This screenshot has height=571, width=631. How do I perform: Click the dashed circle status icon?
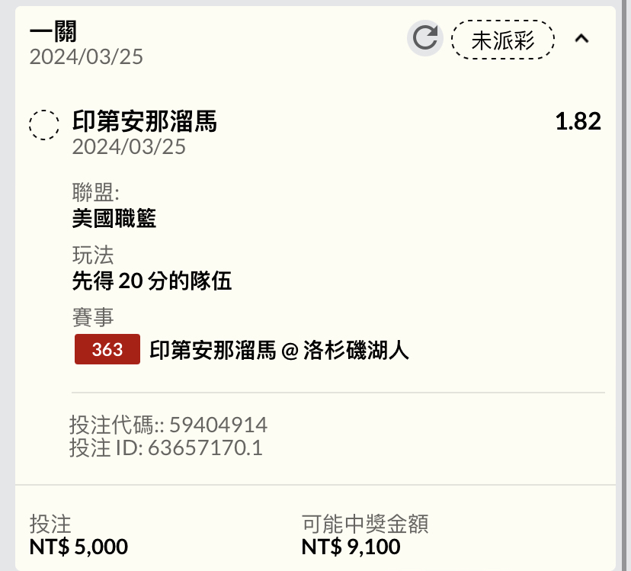[44, 124]
